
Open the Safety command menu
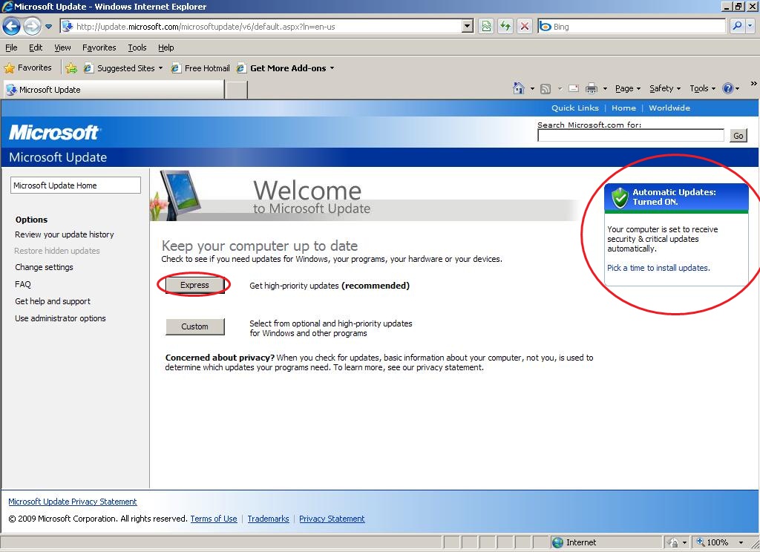click(x=665, y=89)
